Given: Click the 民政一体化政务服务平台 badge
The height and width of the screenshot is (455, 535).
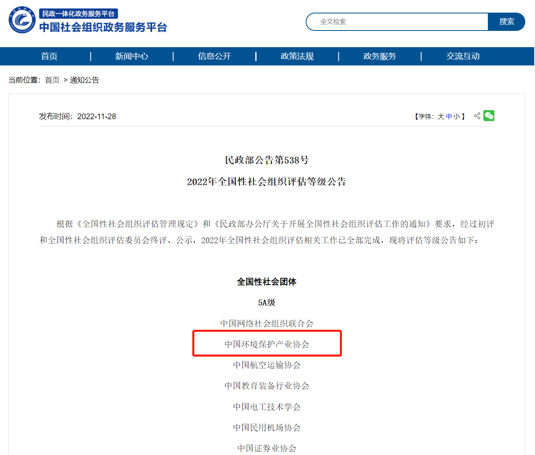Looking at the screenshot, I should (78, 13).
